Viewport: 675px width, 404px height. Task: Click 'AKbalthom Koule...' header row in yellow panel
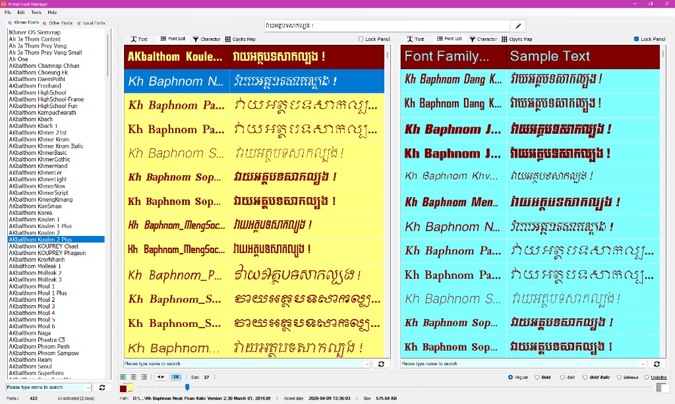[254, 57]
